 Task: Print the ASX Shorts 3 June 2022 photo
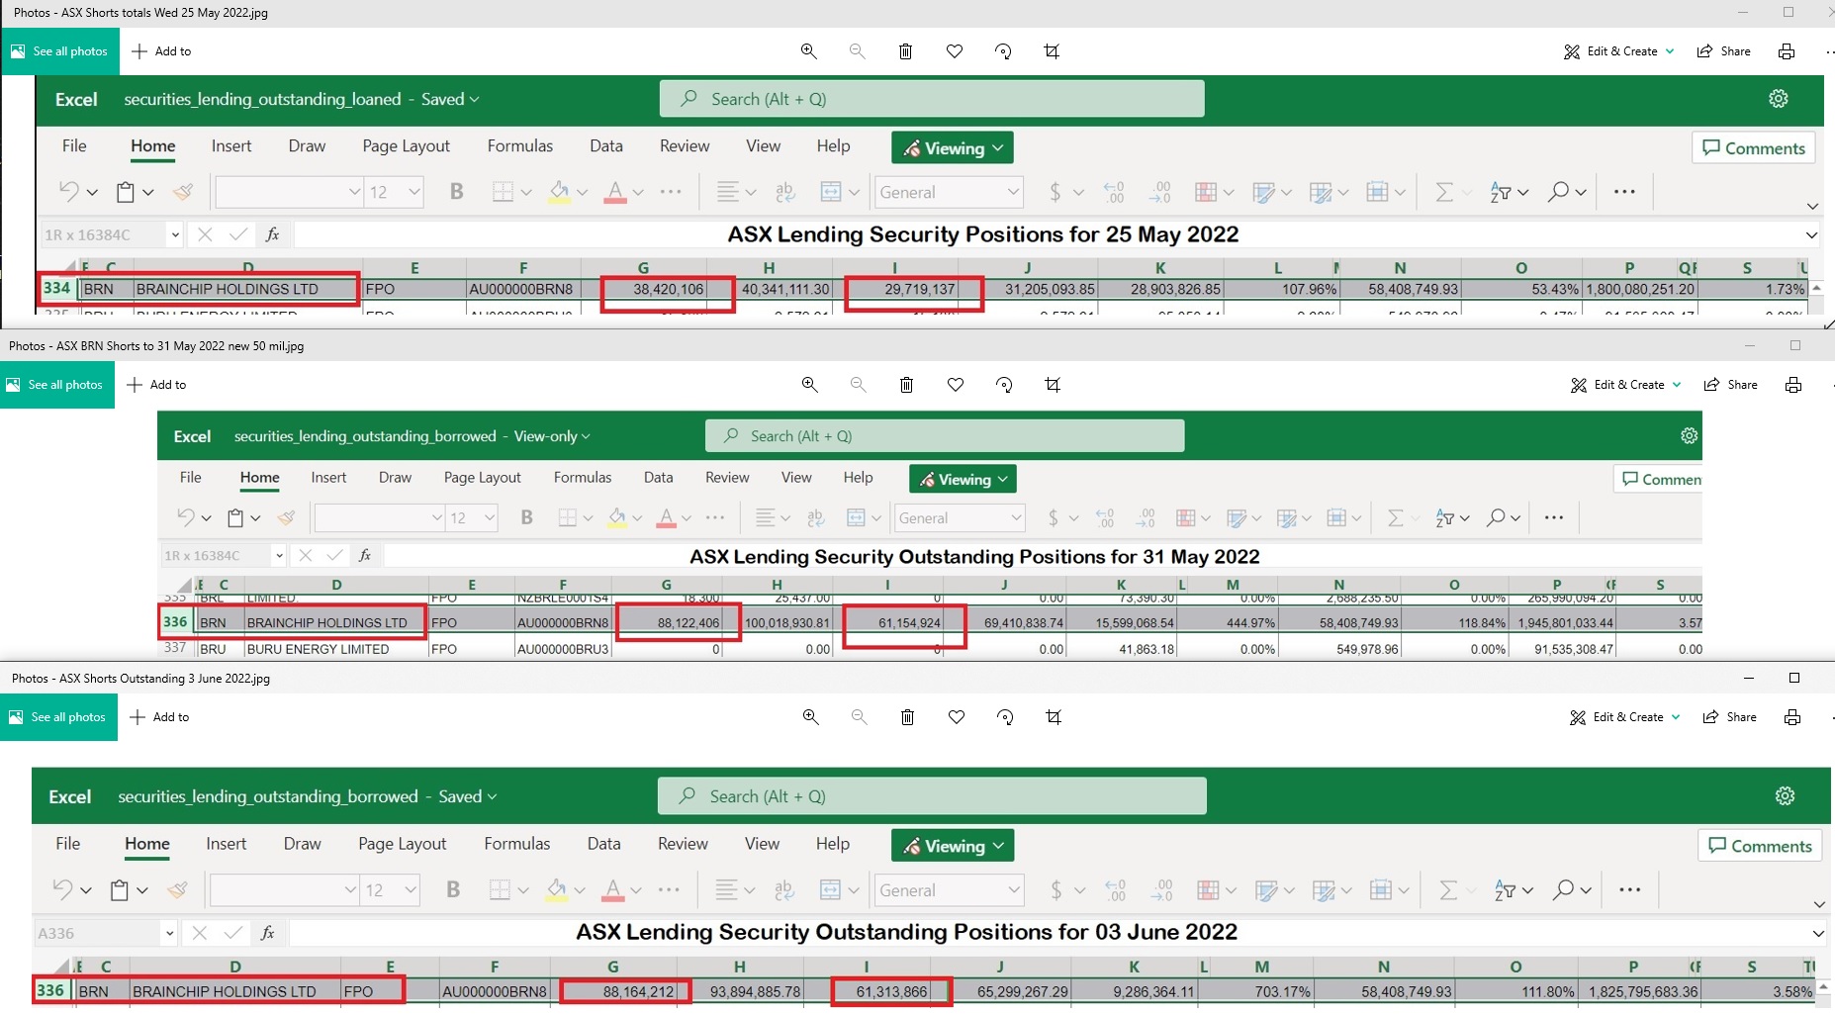point(1791,717)
